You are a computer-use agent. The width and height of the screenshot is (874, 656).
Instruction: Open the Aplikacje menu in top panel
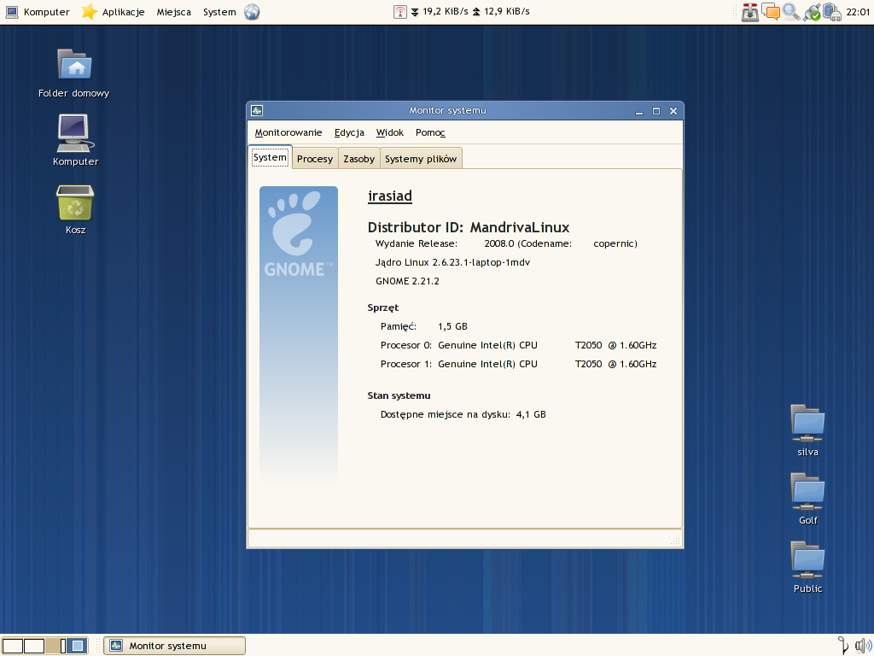coord(123,12)
